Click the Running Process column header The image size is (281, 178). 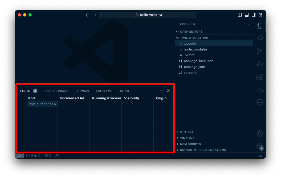107,98
